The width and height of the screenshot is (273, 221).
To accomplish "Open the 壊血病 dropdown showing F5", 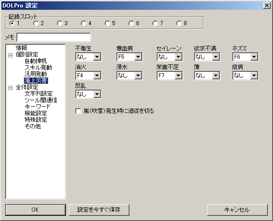I will [x=129, y=57].
